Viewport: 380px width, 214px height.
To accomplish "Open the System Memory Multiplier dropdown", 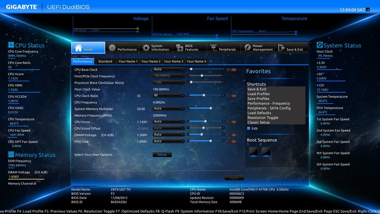I will 169,108.
